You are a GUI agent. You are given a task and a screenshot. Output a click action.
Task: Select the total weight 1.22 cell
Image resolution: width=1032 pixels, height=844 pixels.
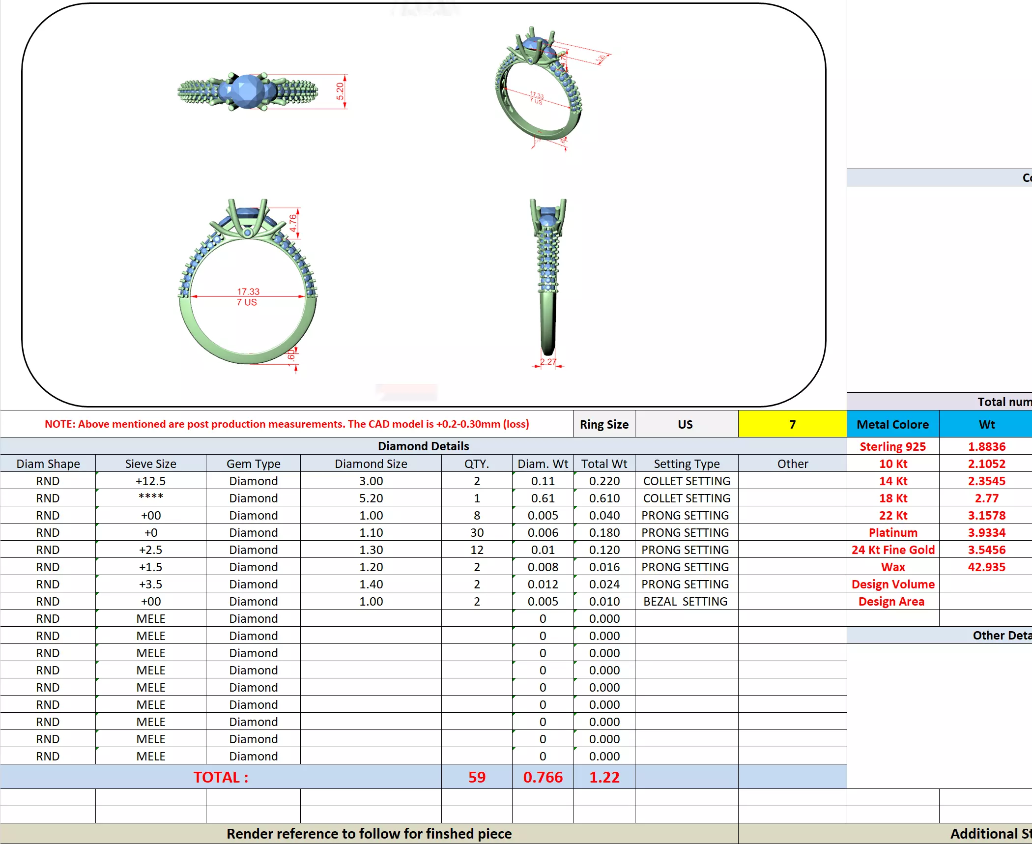[x=604, y=777]
